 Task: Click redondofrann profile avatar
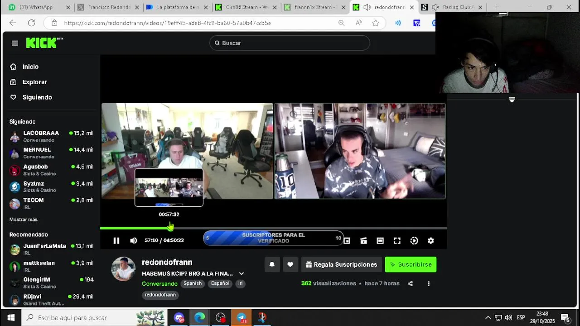(123, 269)
